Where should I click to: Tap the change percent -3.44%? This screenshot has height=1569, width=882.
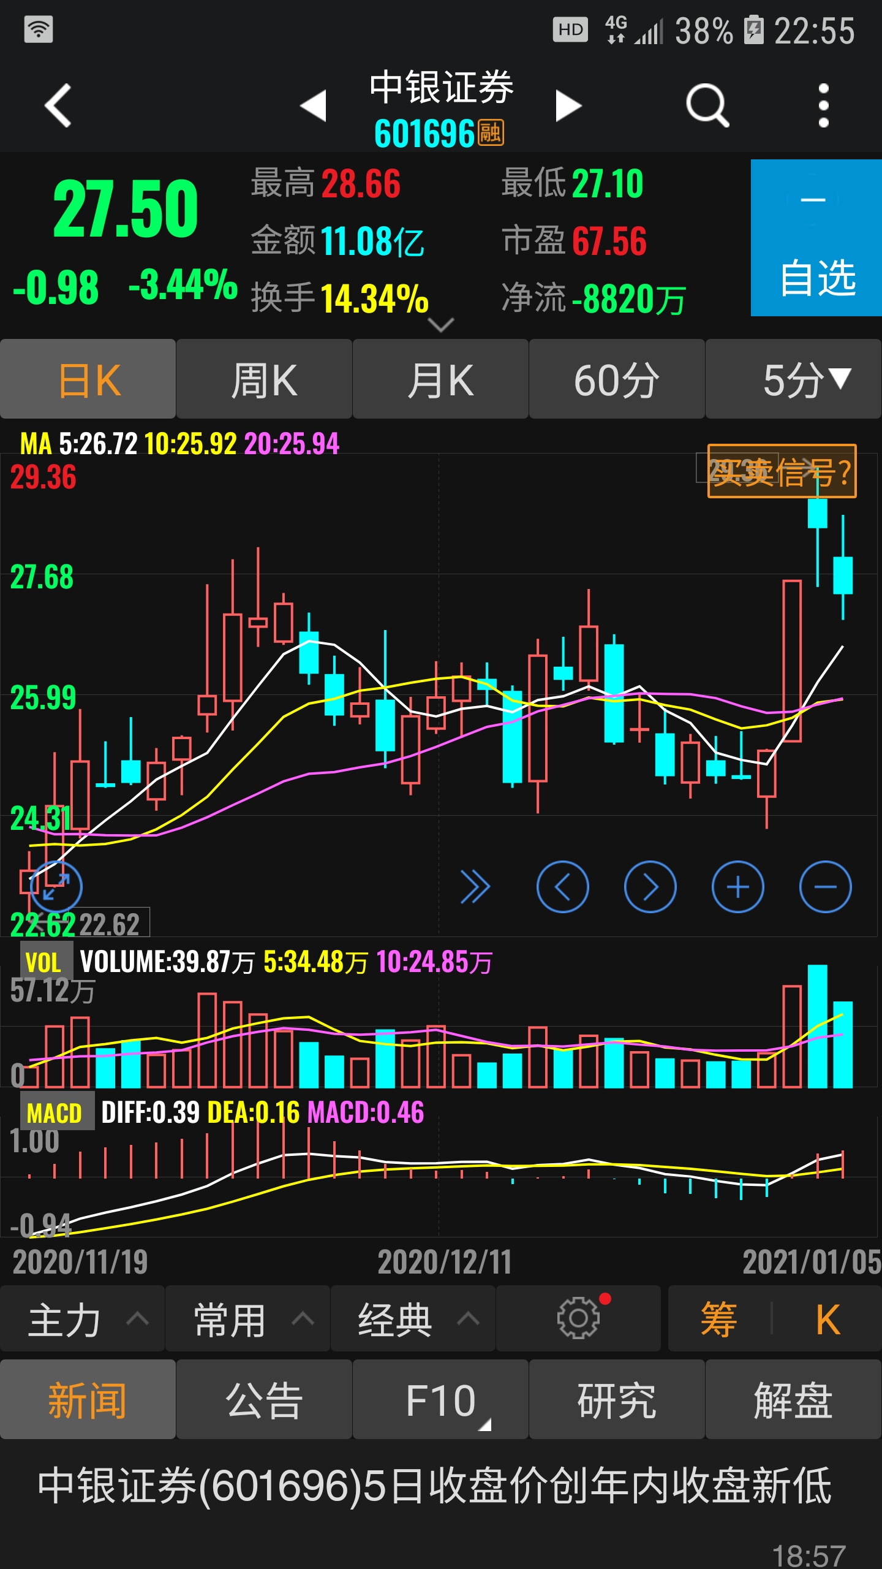point(183,284)
